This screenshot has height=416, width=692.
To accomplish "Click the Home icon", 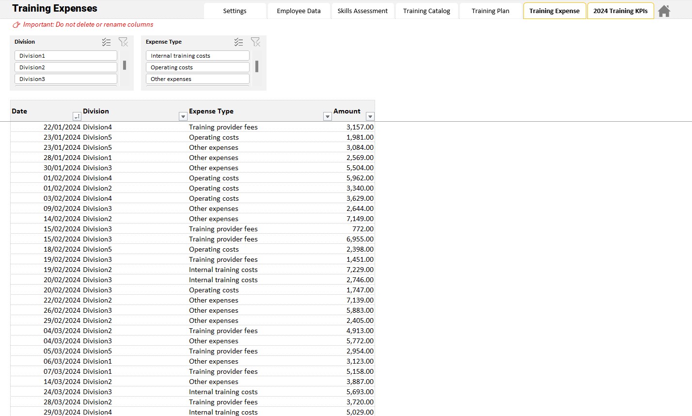I will pos(664,11).
